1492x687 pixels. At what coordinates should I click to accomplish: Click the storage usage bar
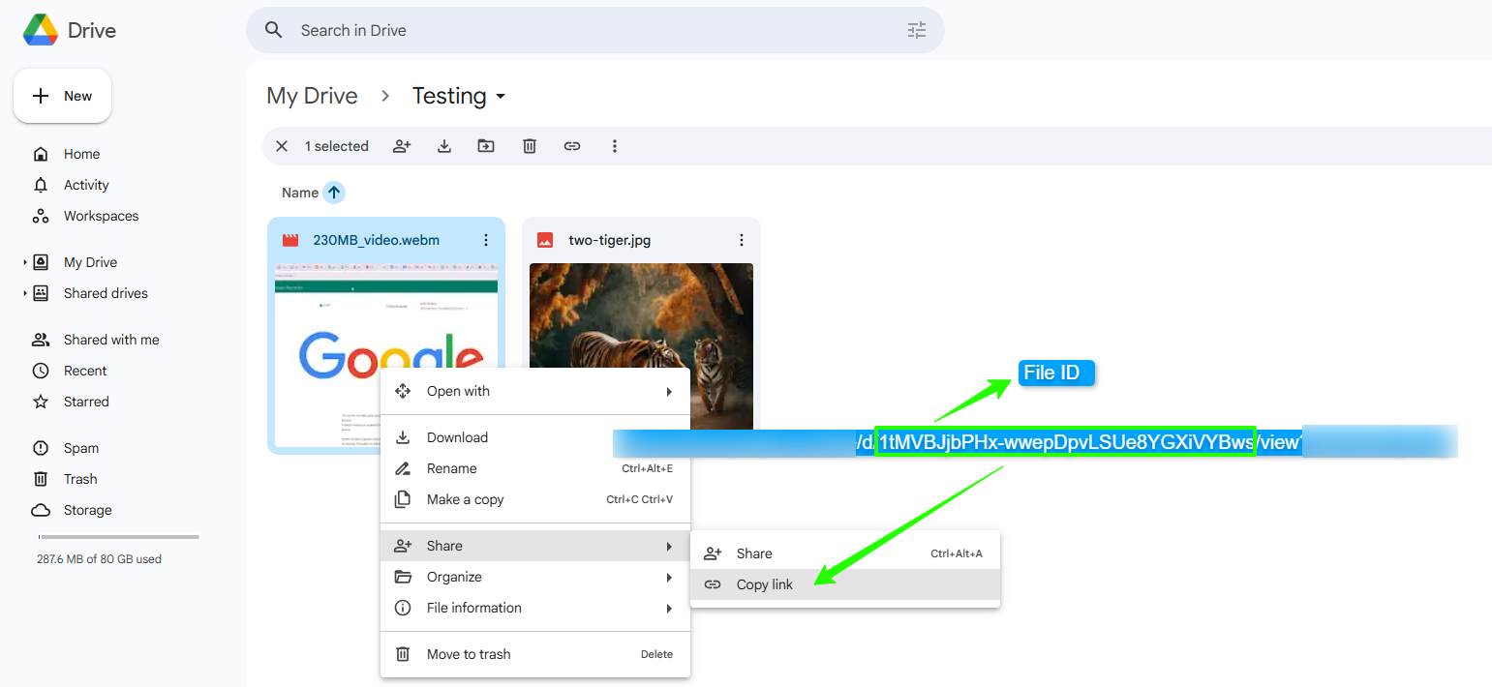tap(118, 536)
